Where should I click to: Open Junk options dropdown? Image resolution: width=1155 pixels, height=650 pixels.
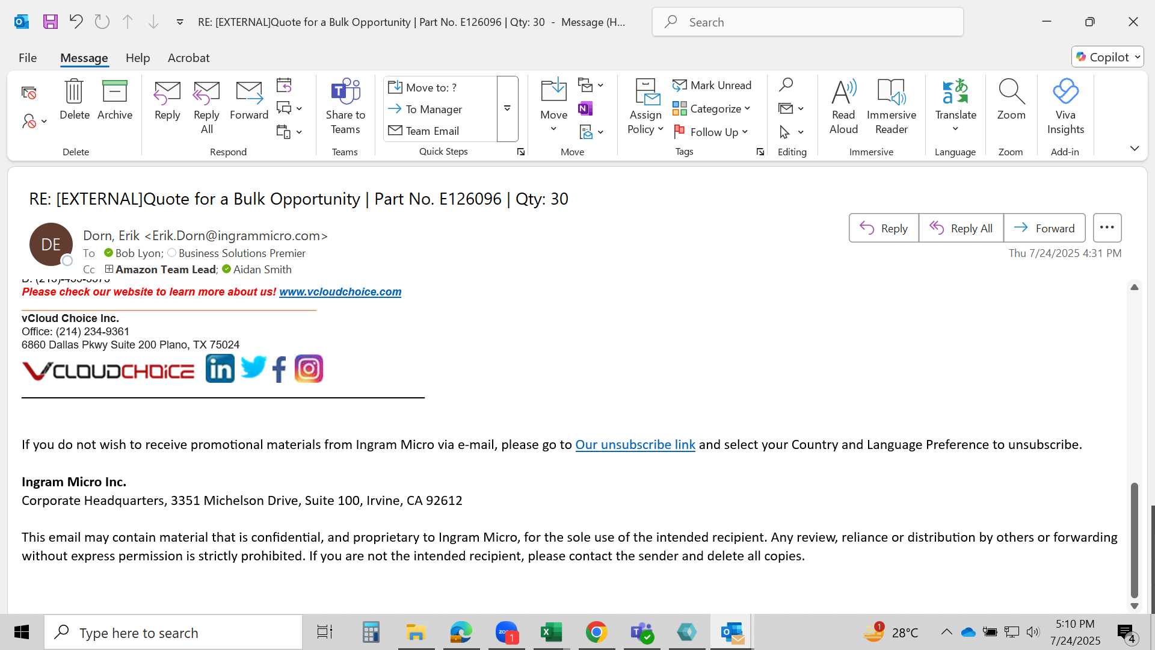point(34,122)
